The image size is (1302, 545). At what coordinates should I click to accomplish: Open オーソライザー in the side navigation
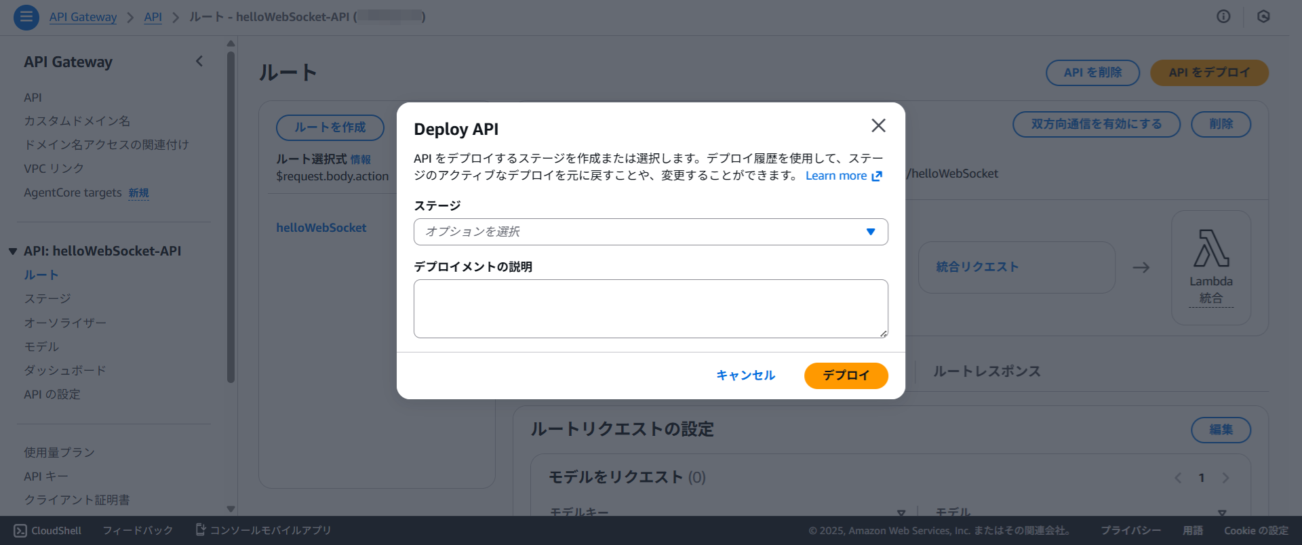coord(65,323)
